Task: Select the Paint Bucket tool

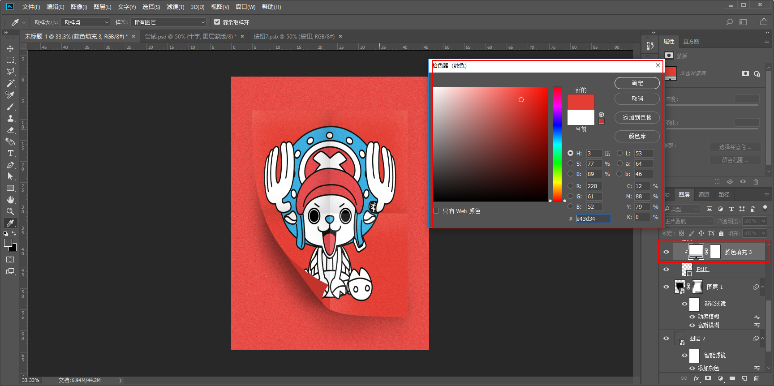Action: (x=10, y=142)
